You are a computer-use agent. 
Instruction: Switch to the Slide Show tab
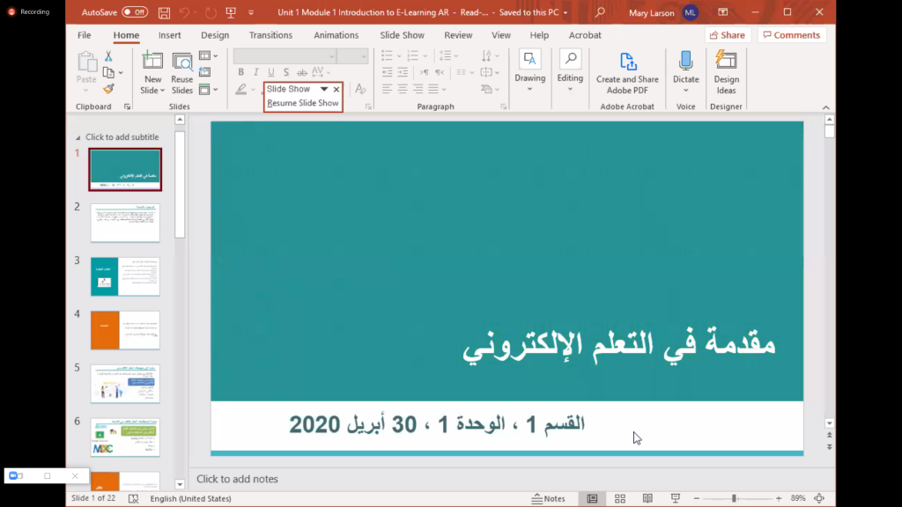pyautogui.click(x=402, y=35)
